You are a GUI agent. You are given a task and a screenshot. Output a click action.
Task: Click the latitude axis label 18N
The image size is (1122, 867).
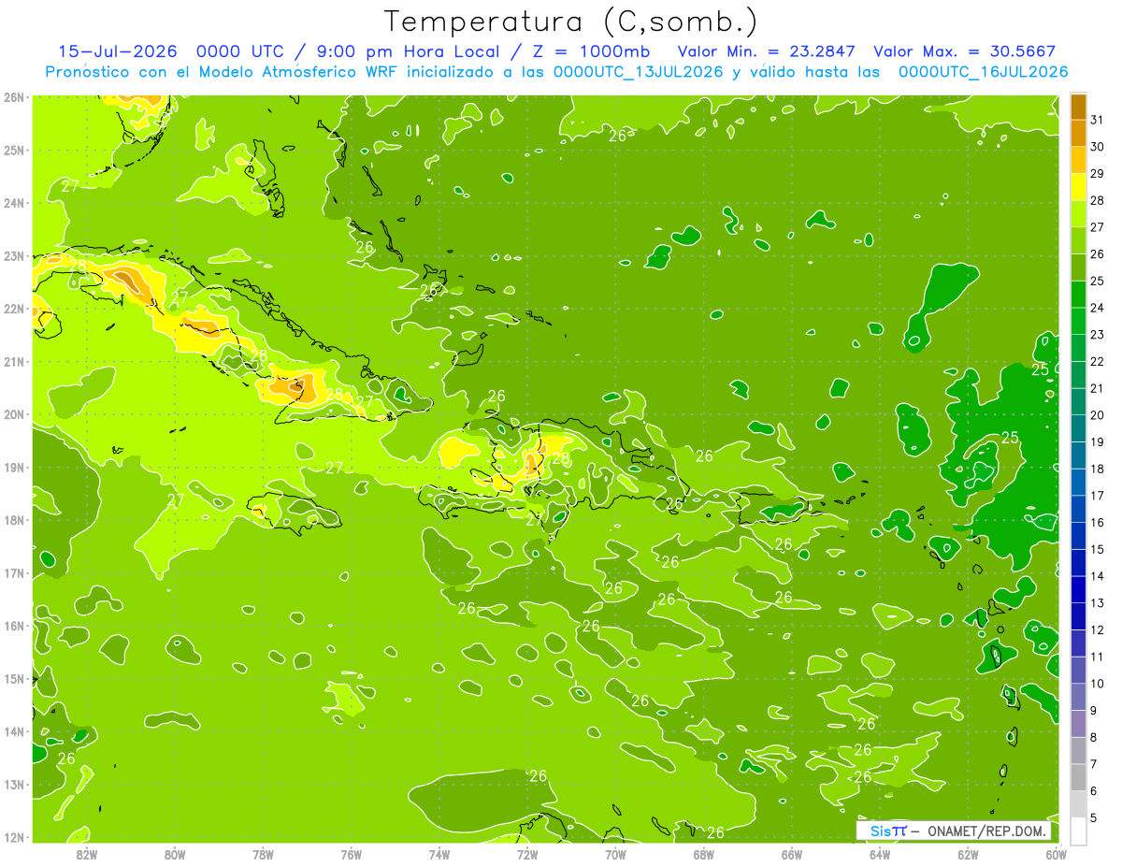pos(14,520)
